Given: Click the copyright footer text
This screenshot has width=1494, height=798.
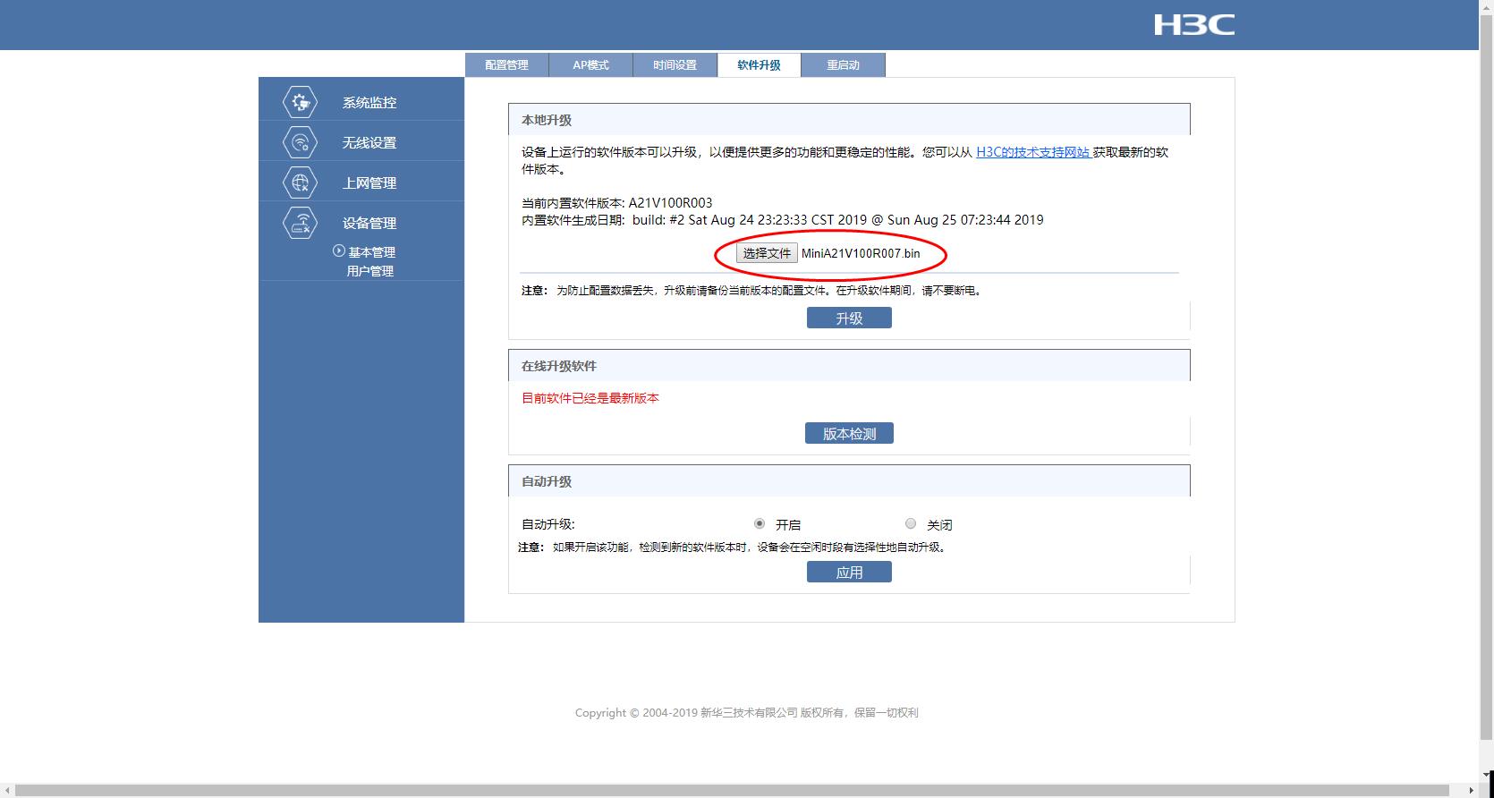Looking at the screenshot, I should [747, 713].
